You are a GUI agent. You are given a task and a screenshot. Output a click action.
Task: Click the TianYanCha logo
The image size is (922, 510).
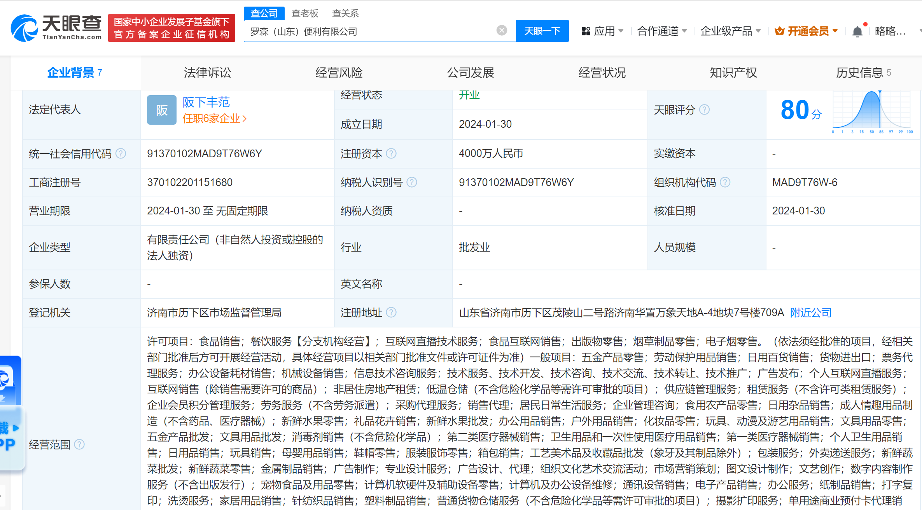[x=56, y=28]
